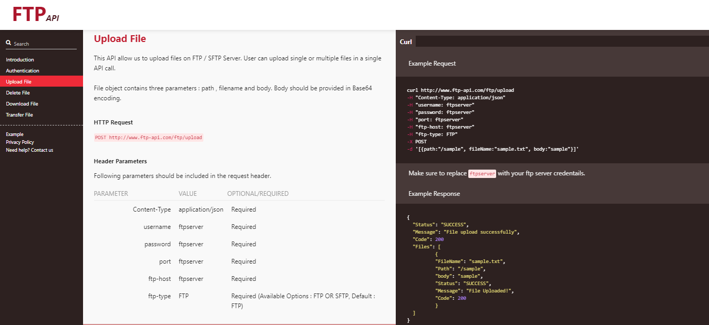Screen dimensions: 709x325
Task: Select the Upload File sidebar item
Action: tap(20, 81)
